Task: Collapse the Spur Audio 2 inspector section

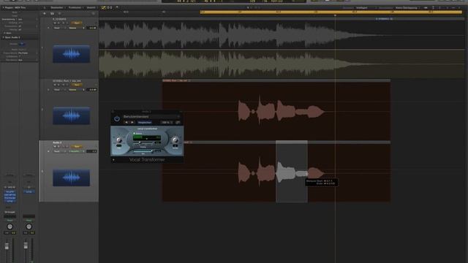Action: tap(3, 37)
